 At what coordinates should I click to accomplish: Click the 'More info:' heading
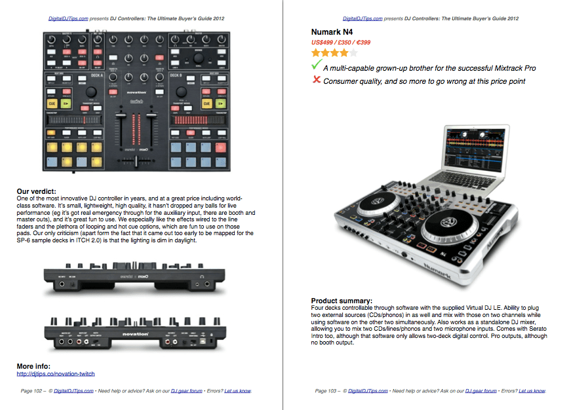coord(33,366)
